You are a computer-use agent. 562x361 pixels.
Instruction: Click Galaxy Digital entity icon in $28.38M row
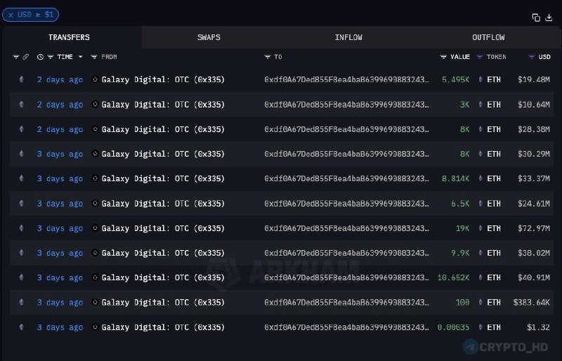click(95, 129)
